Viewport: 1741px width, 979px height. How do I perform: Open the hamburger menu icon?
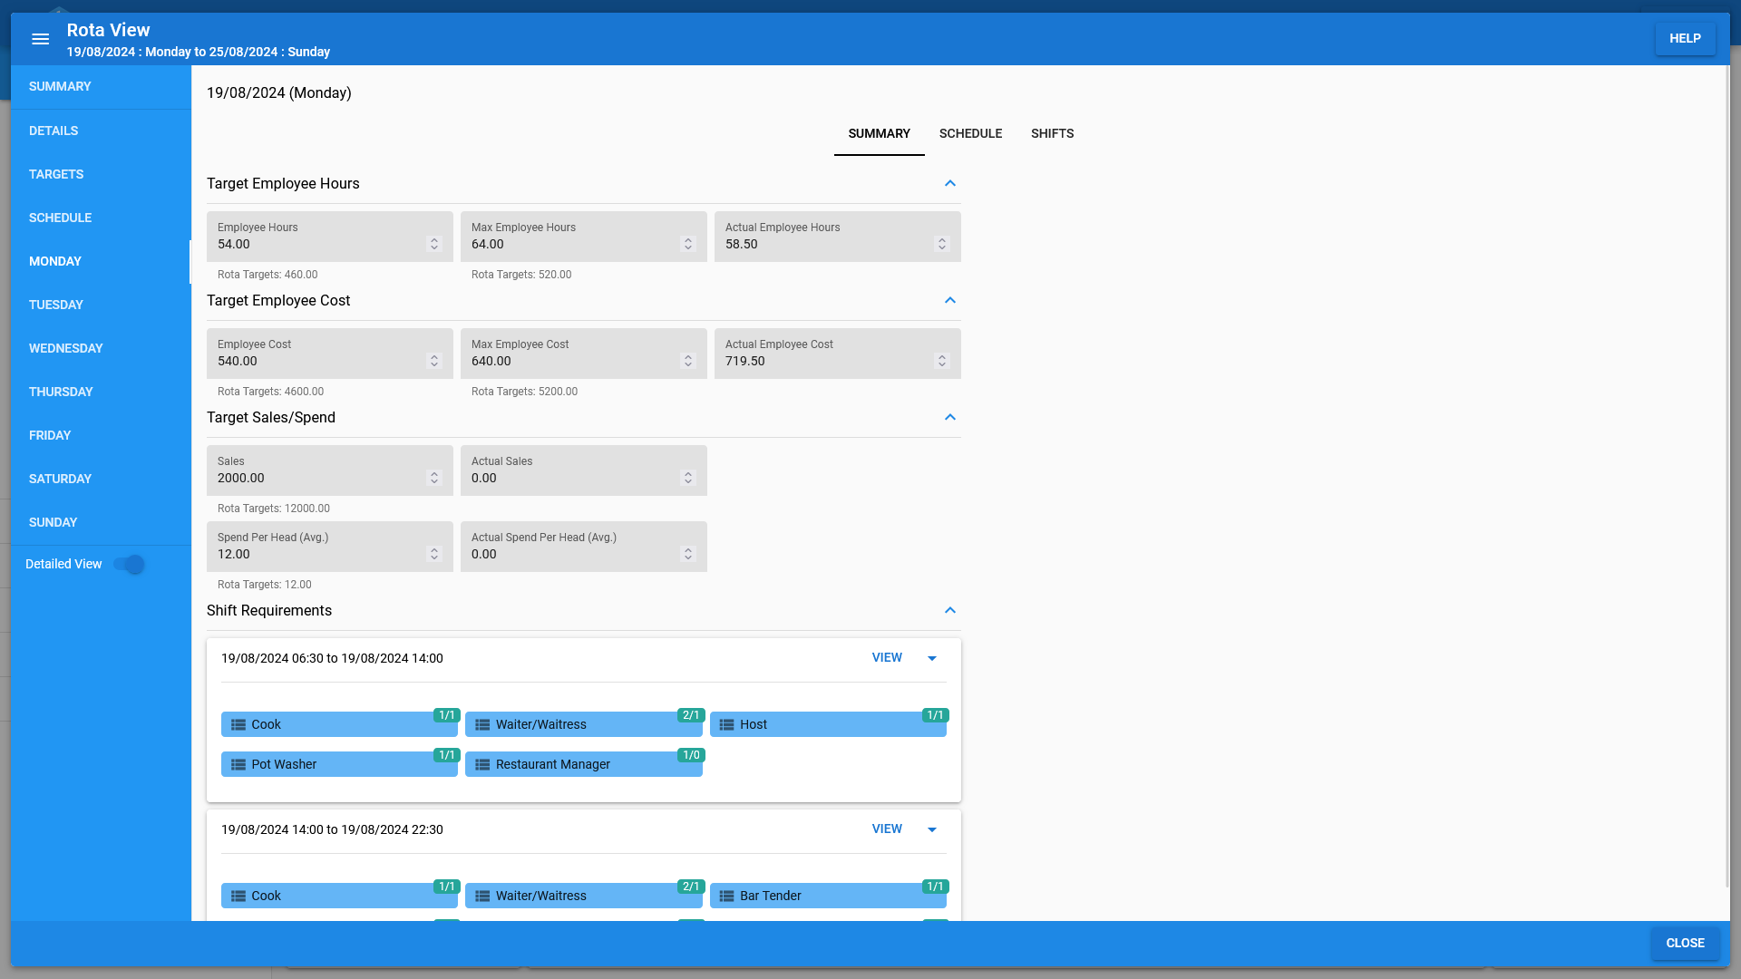(x=40, y=39)
